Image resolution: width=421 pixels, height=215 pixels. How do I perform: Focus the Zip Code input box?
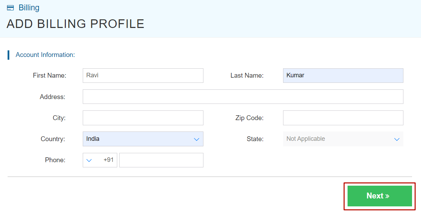click(x=343, y=118)
